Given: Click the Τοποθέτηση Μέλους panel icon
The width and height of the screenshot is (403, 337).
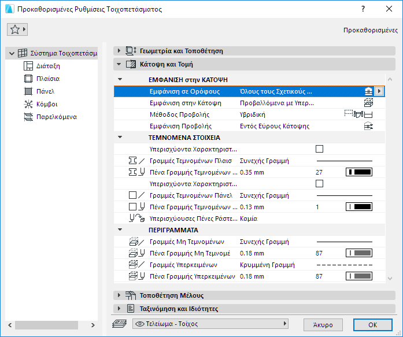Looking at the screenshot, I should pyautogui.click(x=131, y=295).
